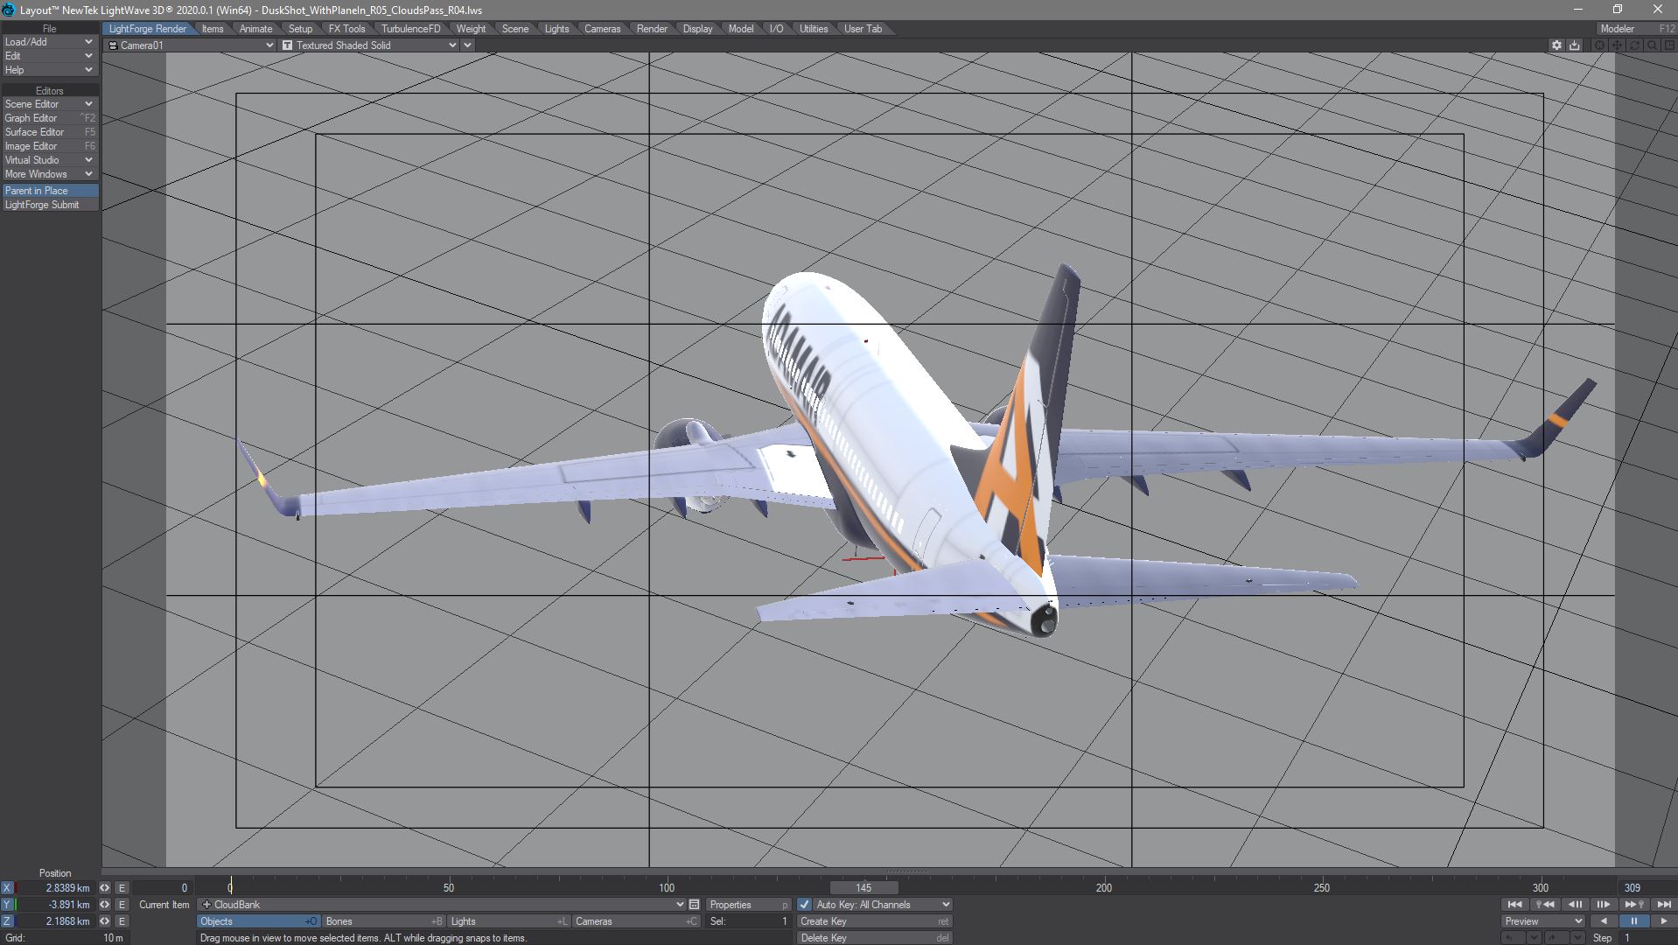Play animation forward
Screen dimensions: 1678x945
(1663, 921)
